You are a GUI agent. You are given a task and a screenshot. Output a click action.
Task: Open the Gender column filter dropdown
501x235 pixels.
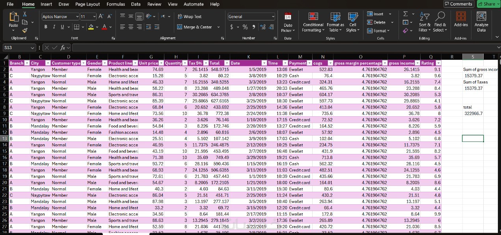(105, 63)
